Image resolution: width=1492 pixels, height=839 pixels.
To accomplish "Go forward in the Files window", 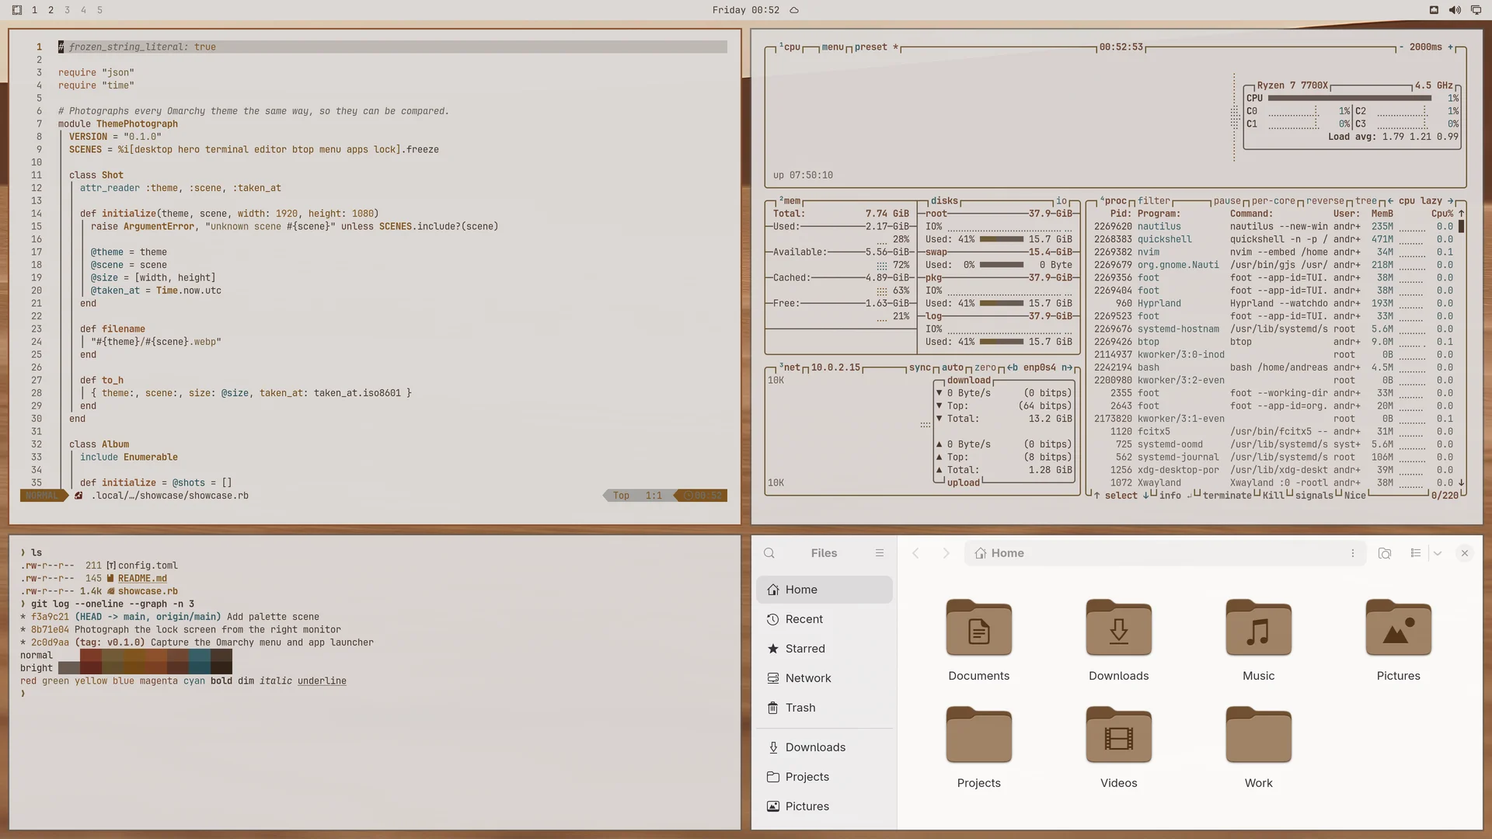I will coord(946,553).
